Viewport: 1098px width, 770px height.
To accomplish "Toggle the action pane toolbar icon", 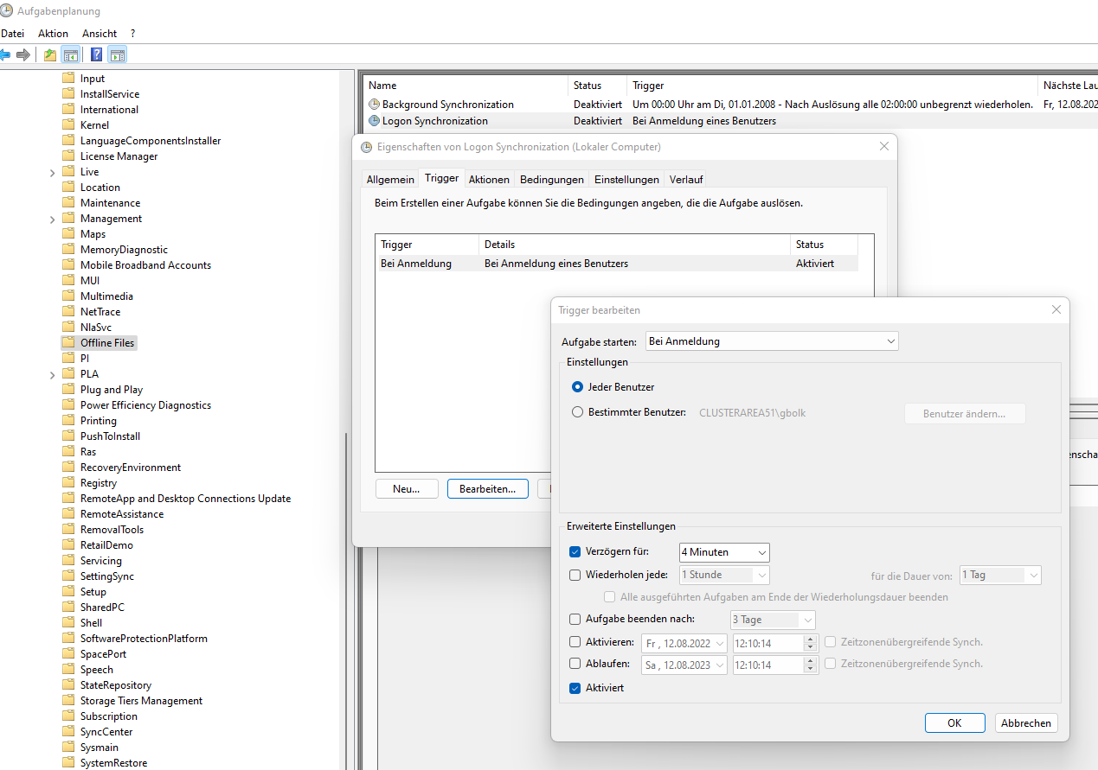I will (118, 55).
